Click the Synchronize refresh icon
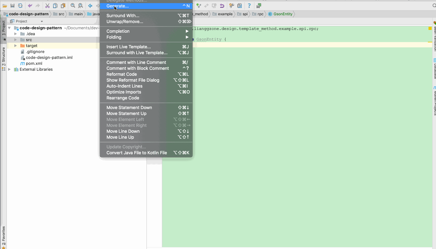436x249 pixels. pos(20,6)
